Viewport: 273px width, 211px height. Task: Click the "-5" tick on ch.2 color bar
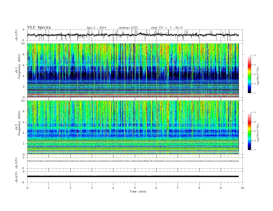tap(254, 131)
